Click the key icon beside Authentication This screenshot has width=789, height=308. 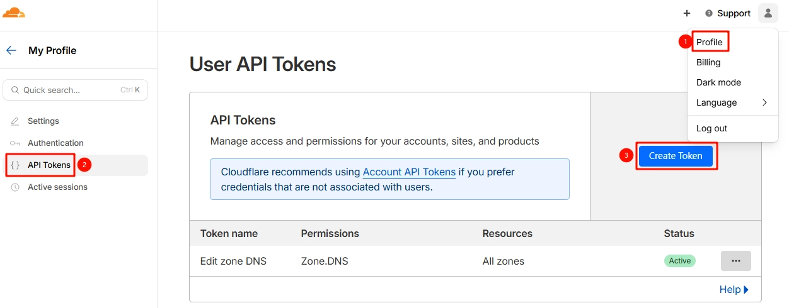coord(15,143)
